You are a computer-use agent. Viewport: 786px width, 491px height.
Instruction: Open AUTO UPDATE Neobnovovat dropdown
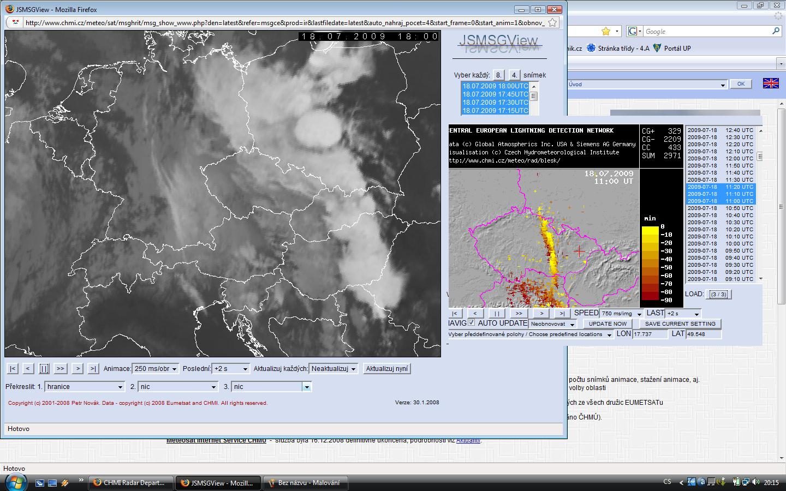click(x=552, y=324)
